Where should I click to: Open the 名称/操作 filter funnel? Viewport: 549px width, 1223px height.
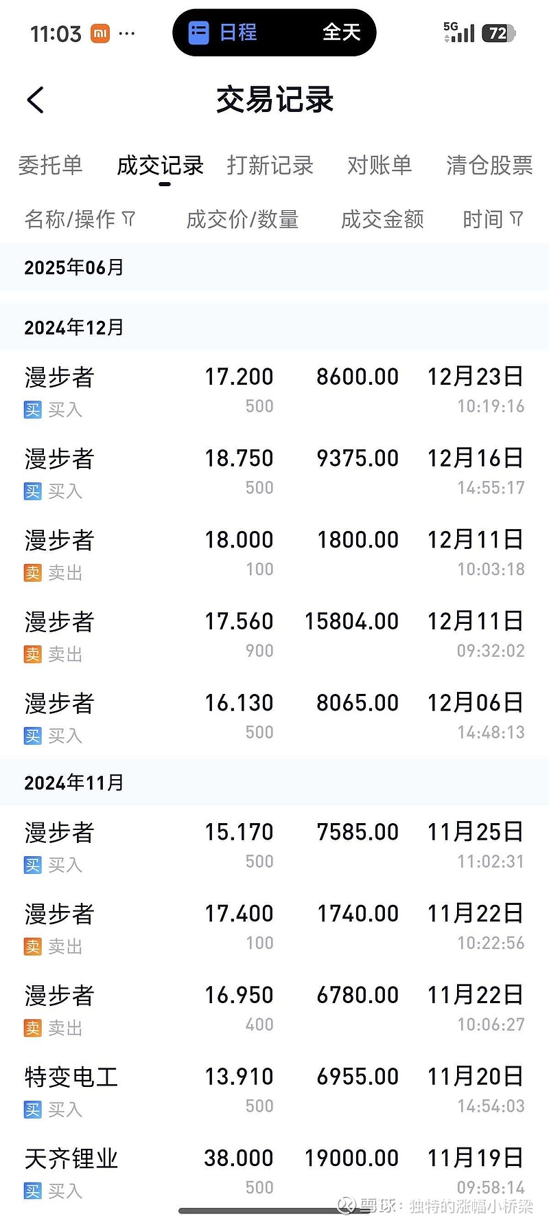(129, 219)
